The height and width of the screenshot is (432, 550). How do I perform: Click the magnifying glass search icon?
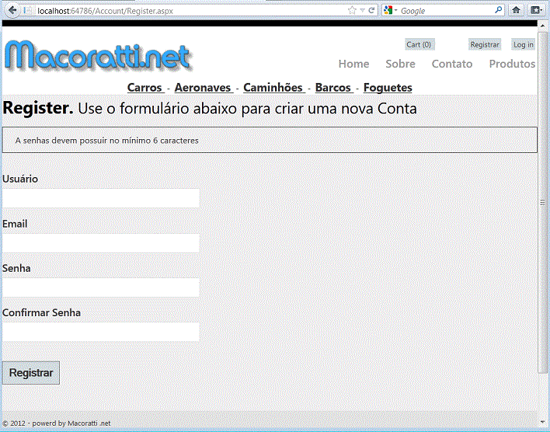pyautogui.click(x=499, y=10)
